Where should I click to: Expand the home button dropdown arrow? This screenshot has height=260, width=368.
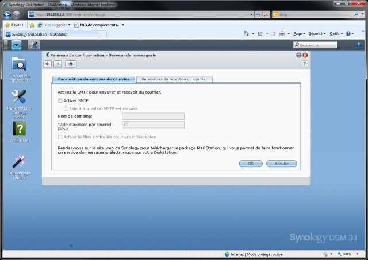[253, 34]
